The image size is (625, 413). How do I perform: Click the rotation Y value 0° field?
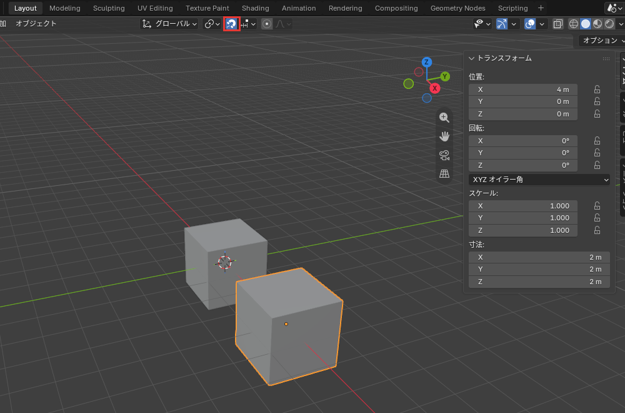coord(523,153)
